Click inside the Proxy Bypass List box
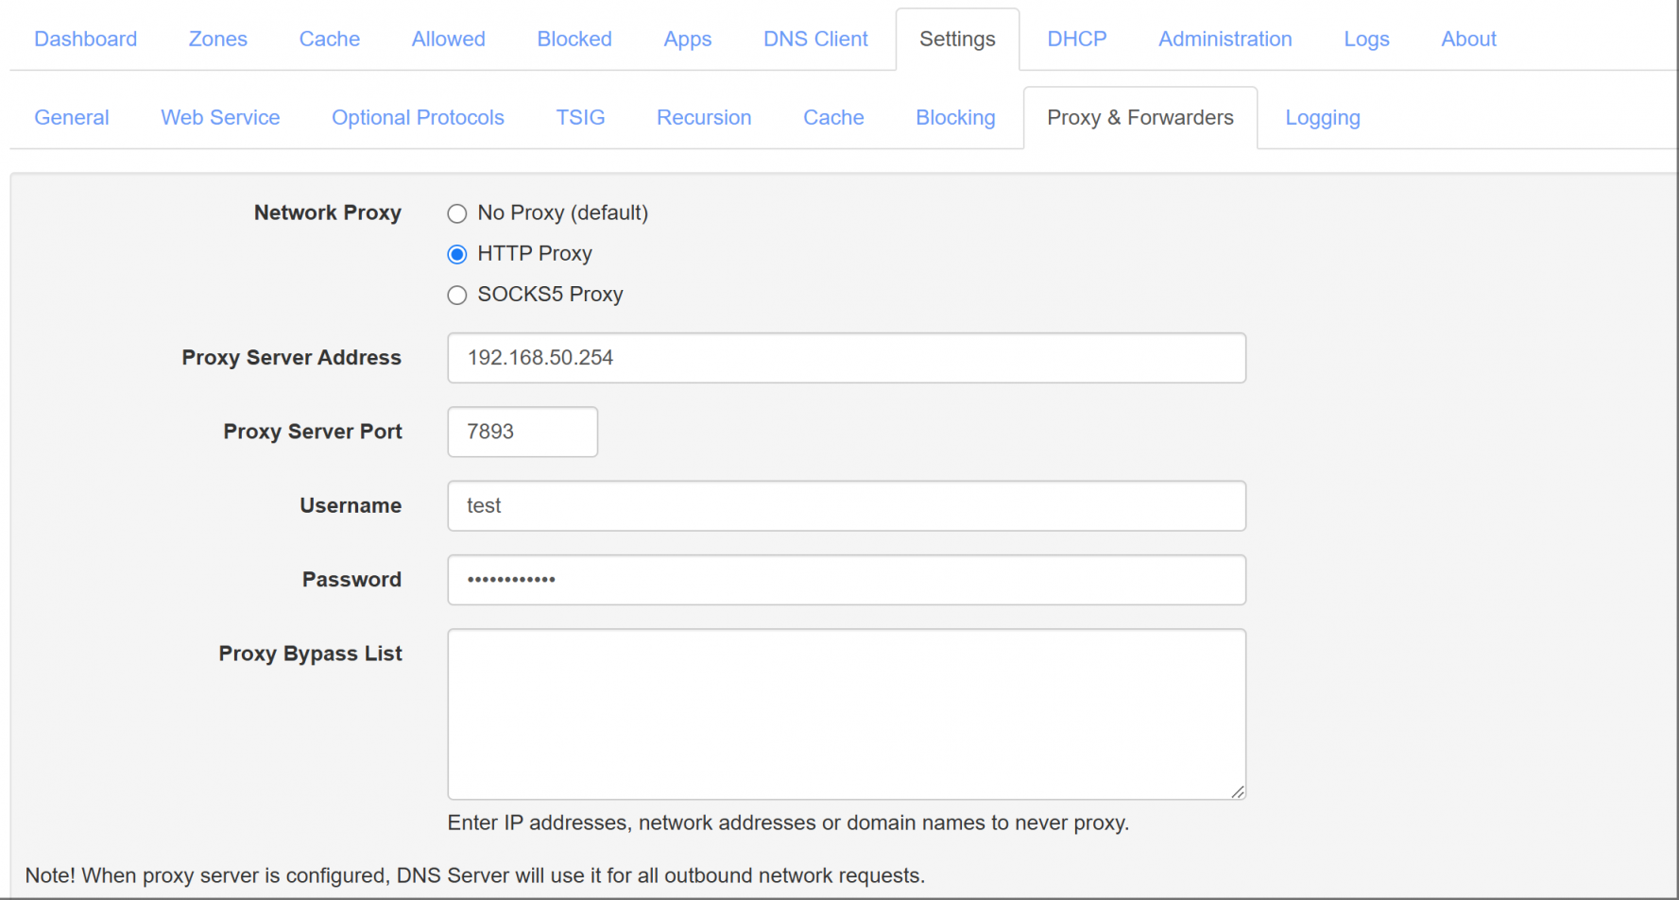Screen dimensions: 1679x900 [x=846, y=714]
